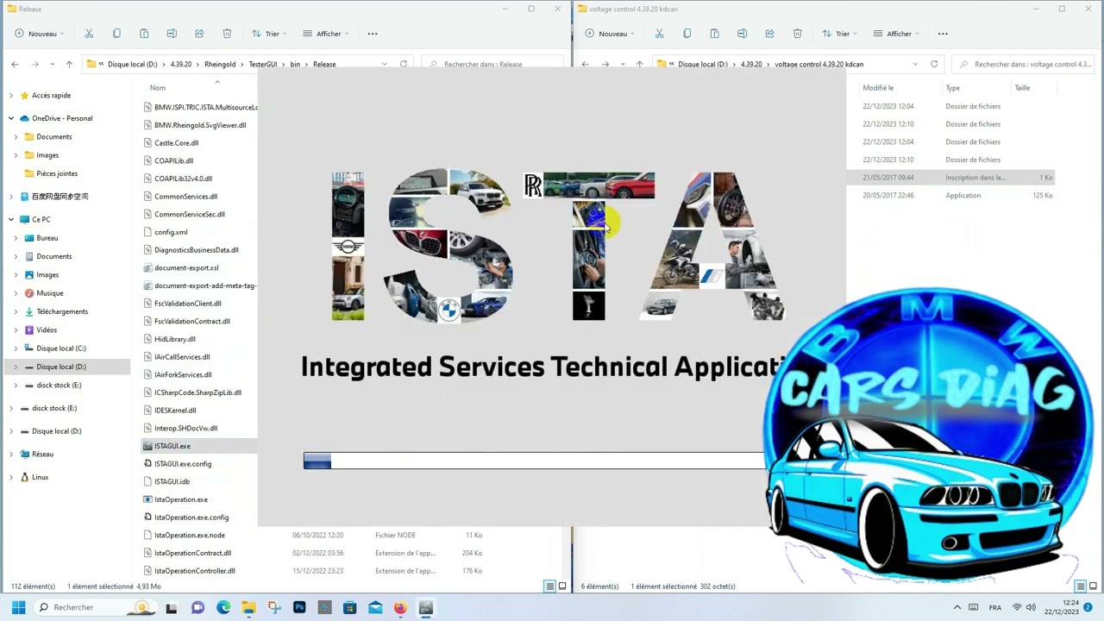
Task: Open Réseau in navigation pane
Action: click(42, 454)
